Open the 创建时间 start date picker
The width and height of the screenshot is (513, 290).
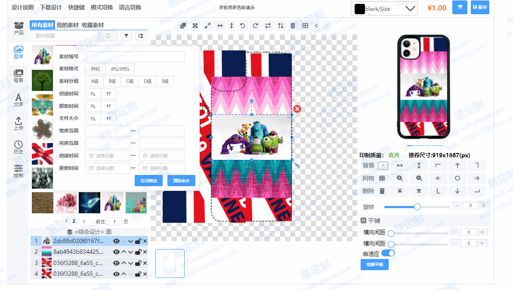[x=108, y=156]
